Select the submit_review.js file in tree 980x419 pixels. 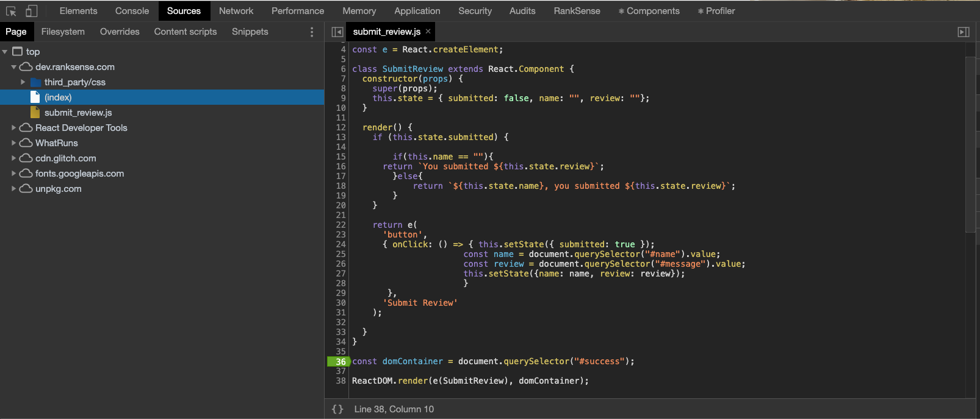[78, 113]
